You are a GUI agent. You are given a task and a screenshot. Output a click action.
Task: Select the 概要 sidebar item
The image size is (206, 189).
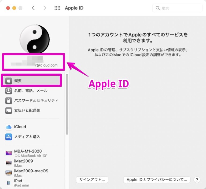31,81
